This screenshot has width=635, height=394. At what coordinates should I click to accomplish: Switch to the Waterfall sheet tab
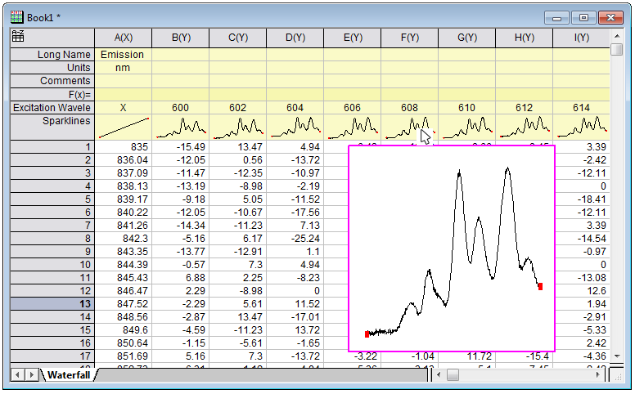point(68,374)
